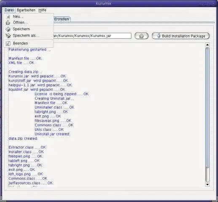Click log line 'Paketierung gestarted ...'

click(x=30, y=50)
